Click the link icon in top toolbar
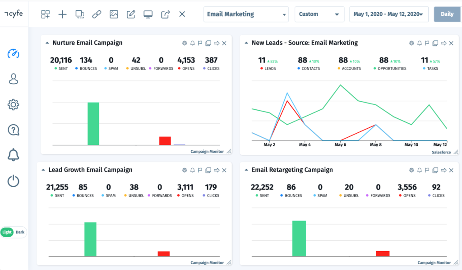462x270 pixels. tap(97, 14)
